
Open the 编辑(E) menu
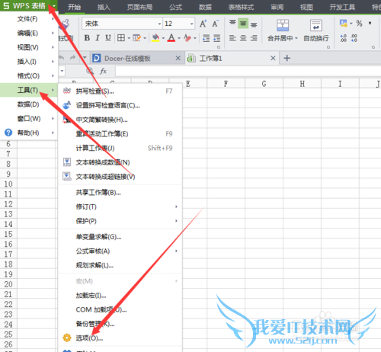point(29,33)
